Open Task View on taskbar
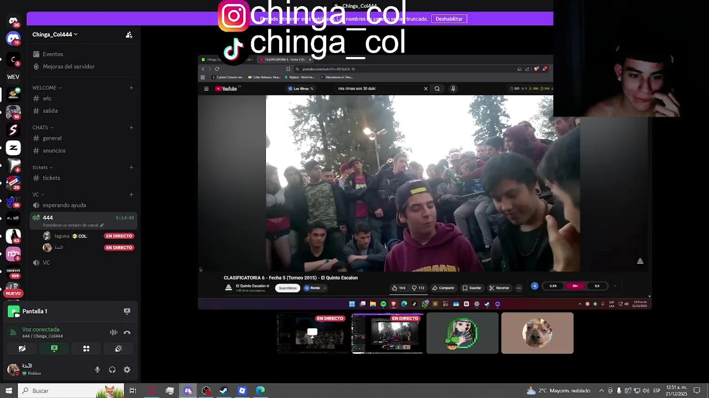The width and height of the screenshot is (709, 398). click(x=133, y=391)
